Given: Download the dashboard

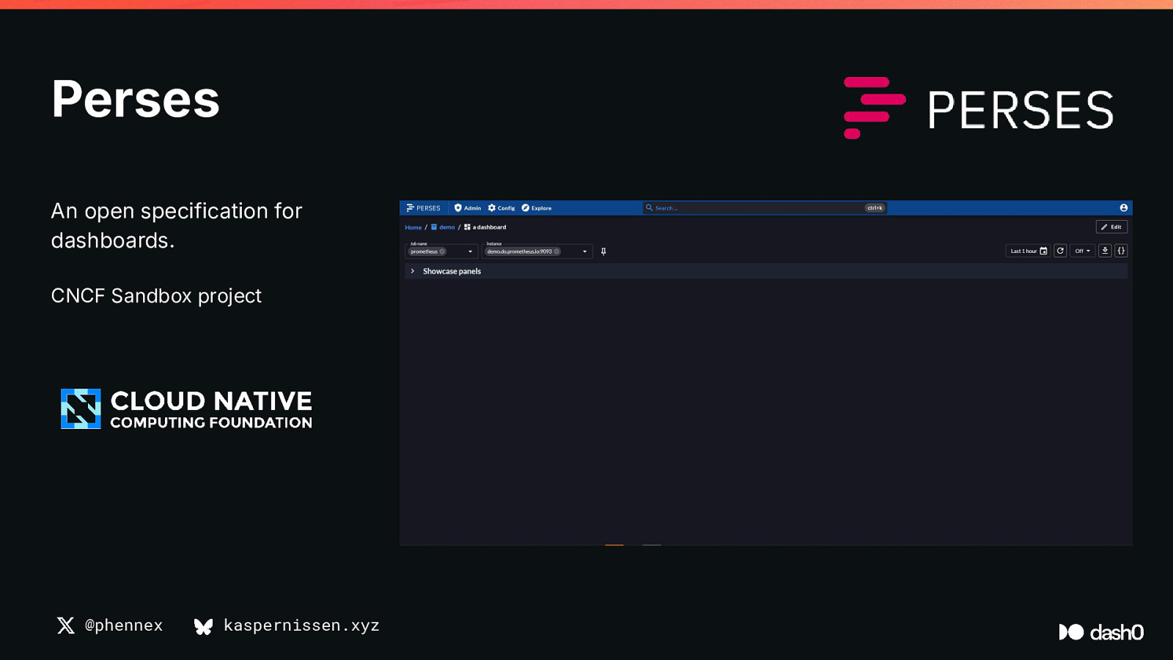Looking at the screenshot, I should coord(1105,251).
